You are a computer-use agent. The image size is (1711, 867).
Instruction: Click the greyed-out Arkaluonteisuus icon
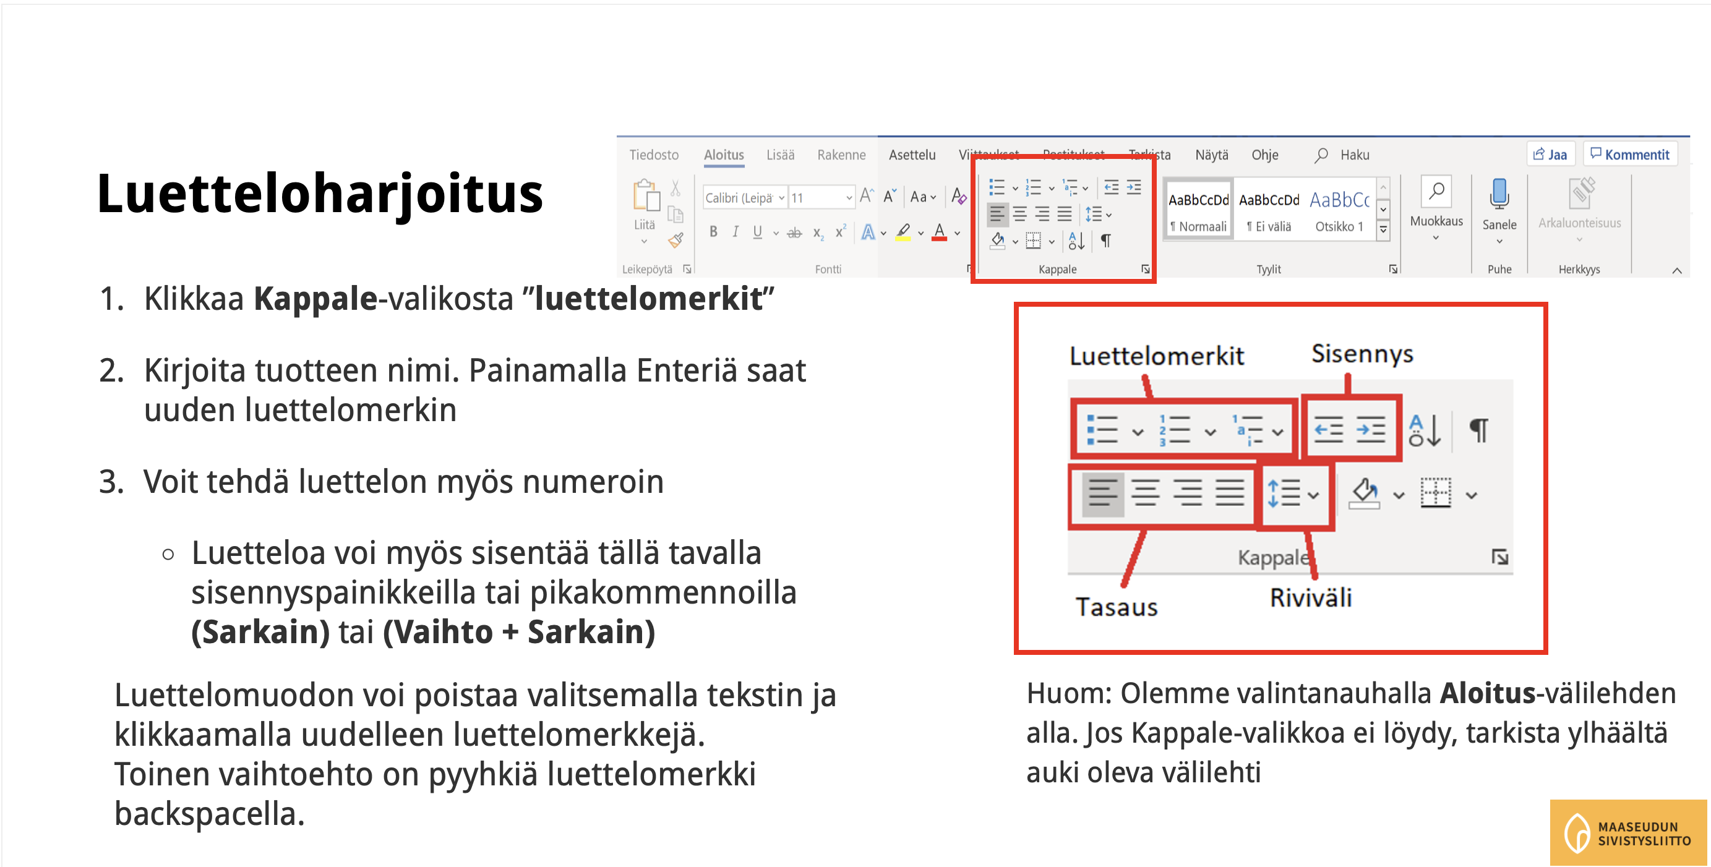point(1582,194)
